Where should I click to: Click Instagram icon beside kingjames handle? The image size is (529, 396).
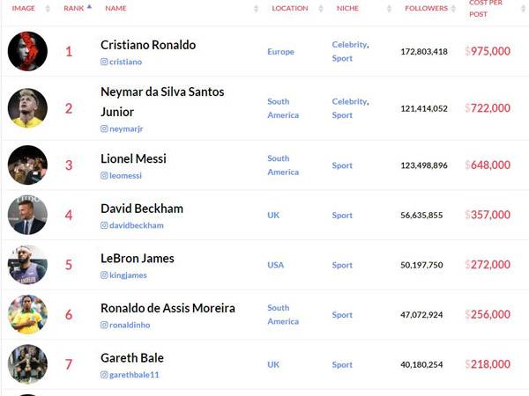[x=104, y=275]
